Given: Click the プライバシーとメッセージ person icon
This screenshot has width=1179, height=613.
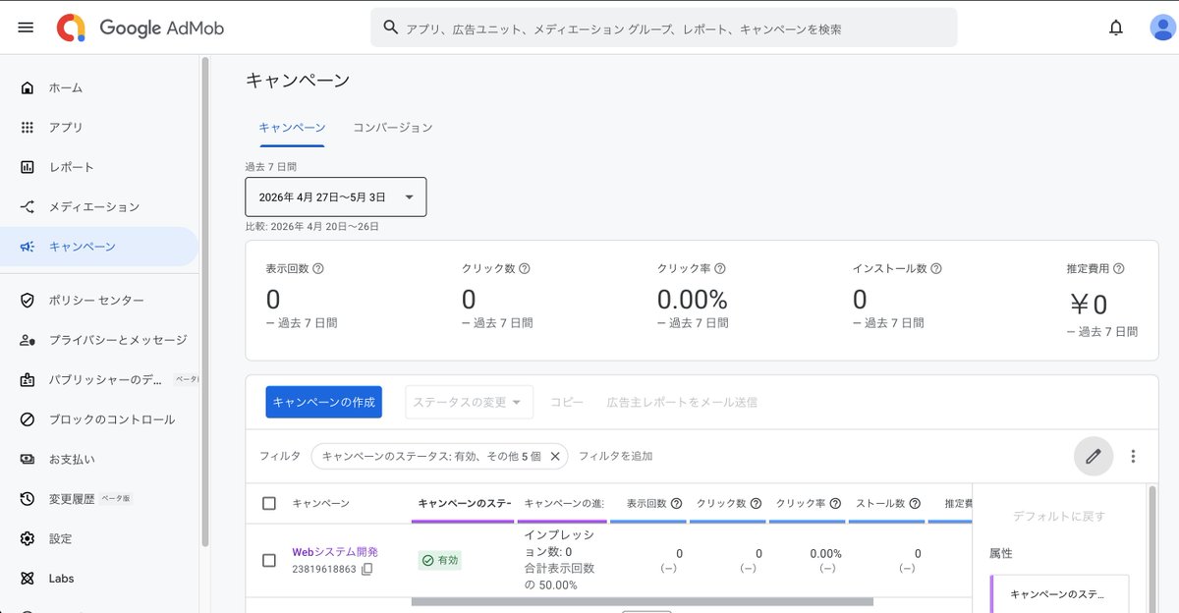Looking at the screenshot, I should tap(28, 340).
